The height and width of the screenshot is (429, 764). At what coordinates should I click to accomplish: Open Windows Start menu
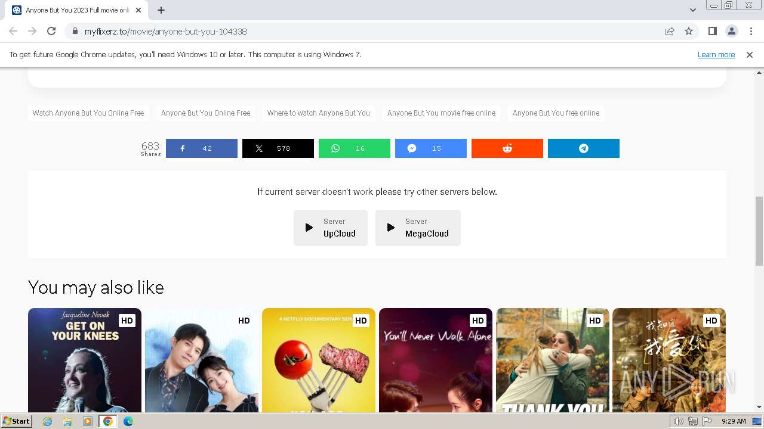click(x=16, y=421)
